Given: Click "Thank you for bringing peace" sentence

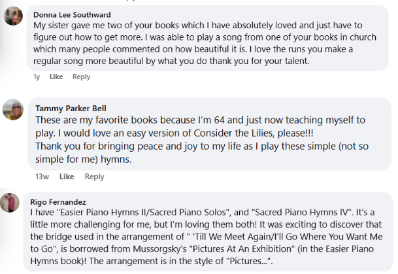Looking at the screenshot, I should pyautogui.click(x=131, y=146).
